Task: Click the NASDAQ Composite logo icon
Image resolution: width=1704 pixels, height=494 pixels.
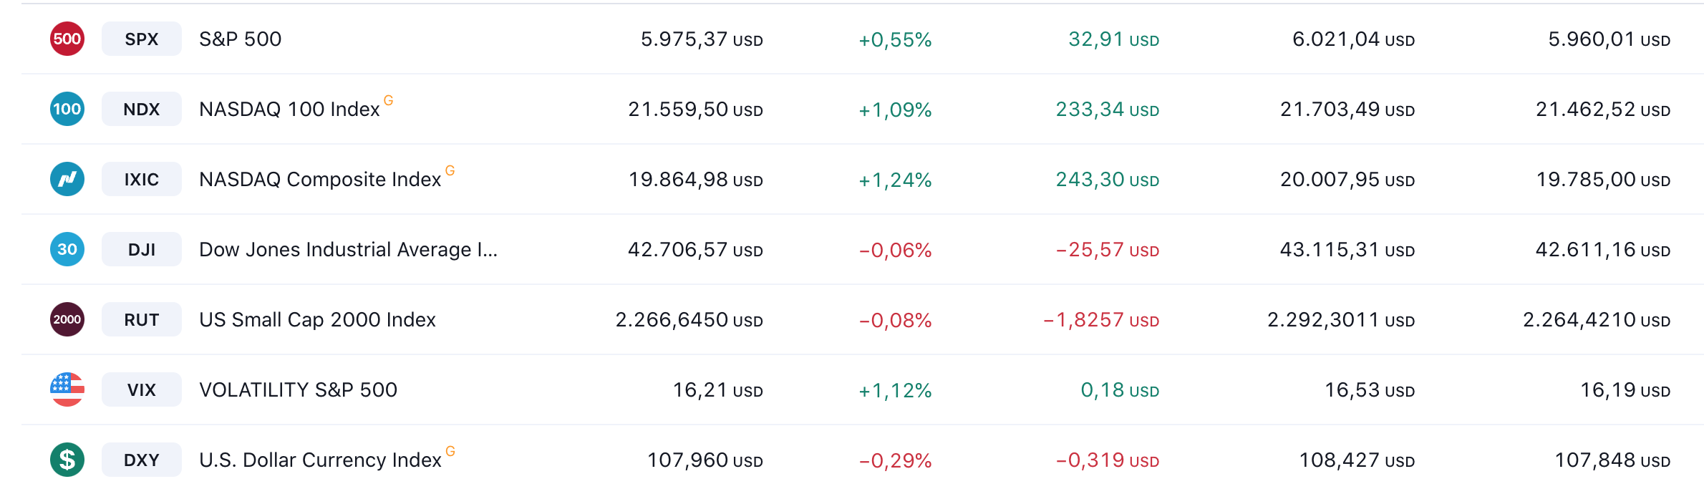Action: 67,179
